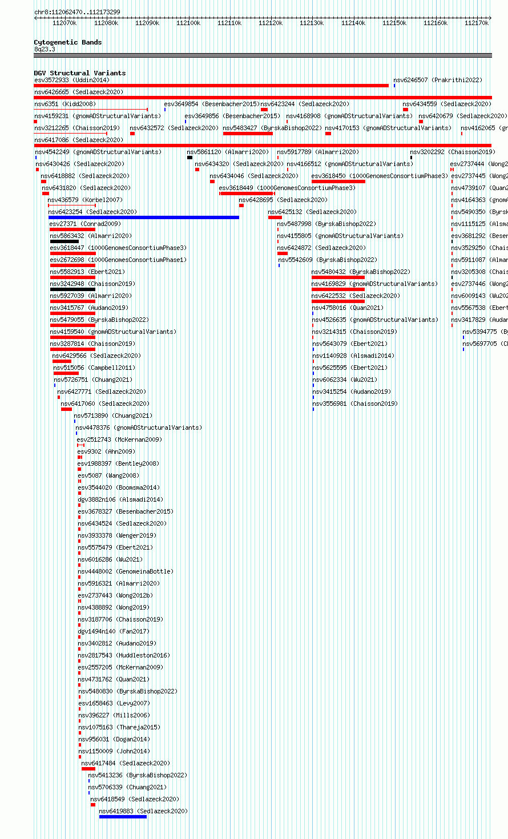Viewport: 508px width, 839px height.
Task: Click the nsv5861120 (Almarri2020) label
Action: tap(228, 152)
